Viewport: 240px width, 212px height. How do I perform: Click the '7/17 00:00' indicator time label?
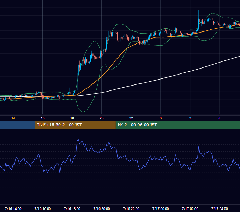pyautogui.click(x=161, y=208)
